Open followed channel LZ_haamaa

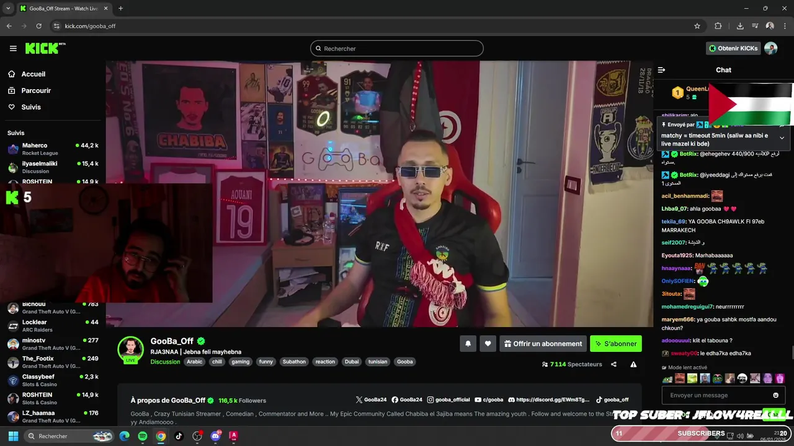[53, 416]
